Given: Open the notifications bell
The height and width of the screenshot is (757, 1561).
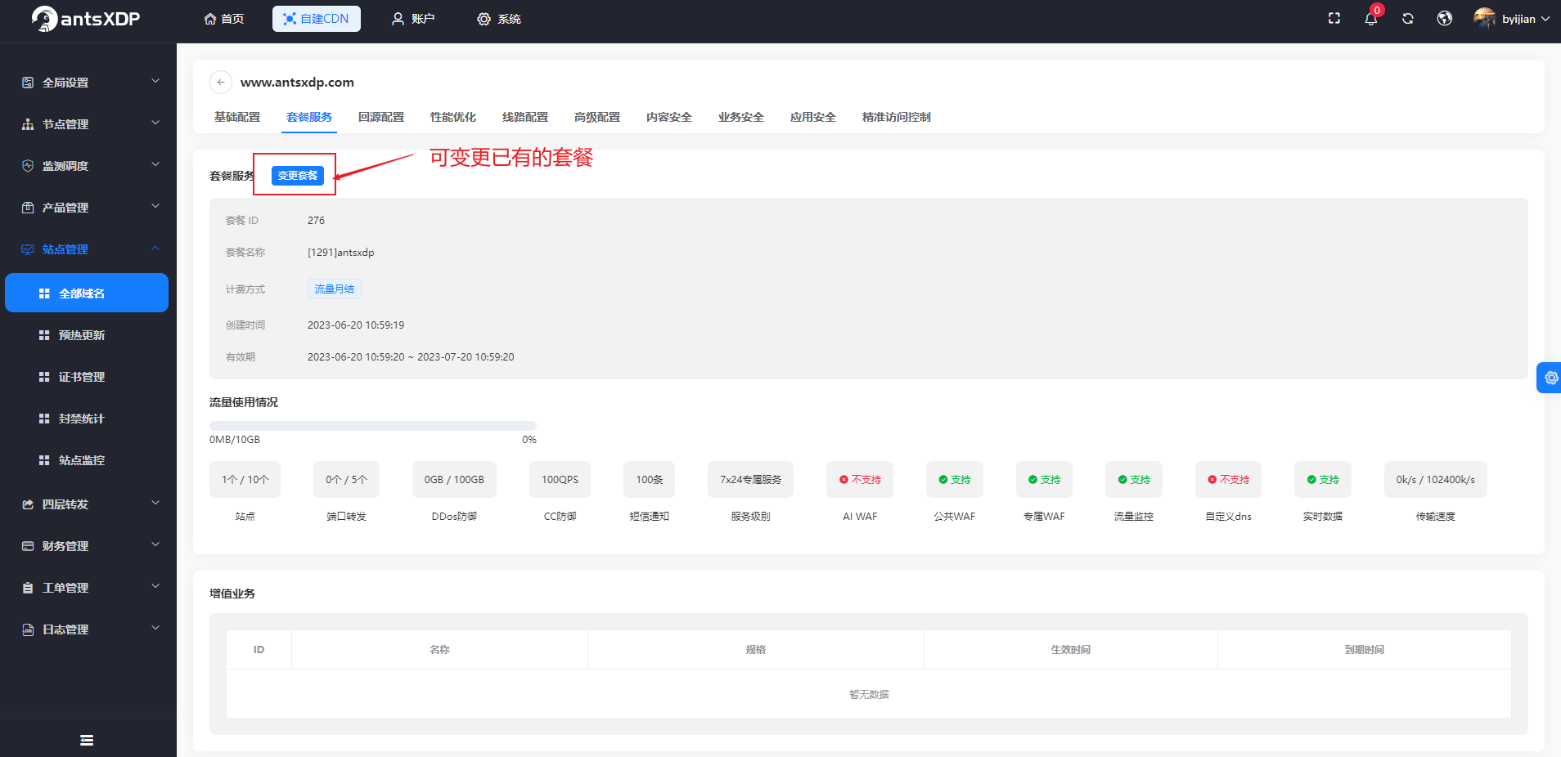Looking at the screenshot, I should pyautogui.click(x=1371, y=19).
